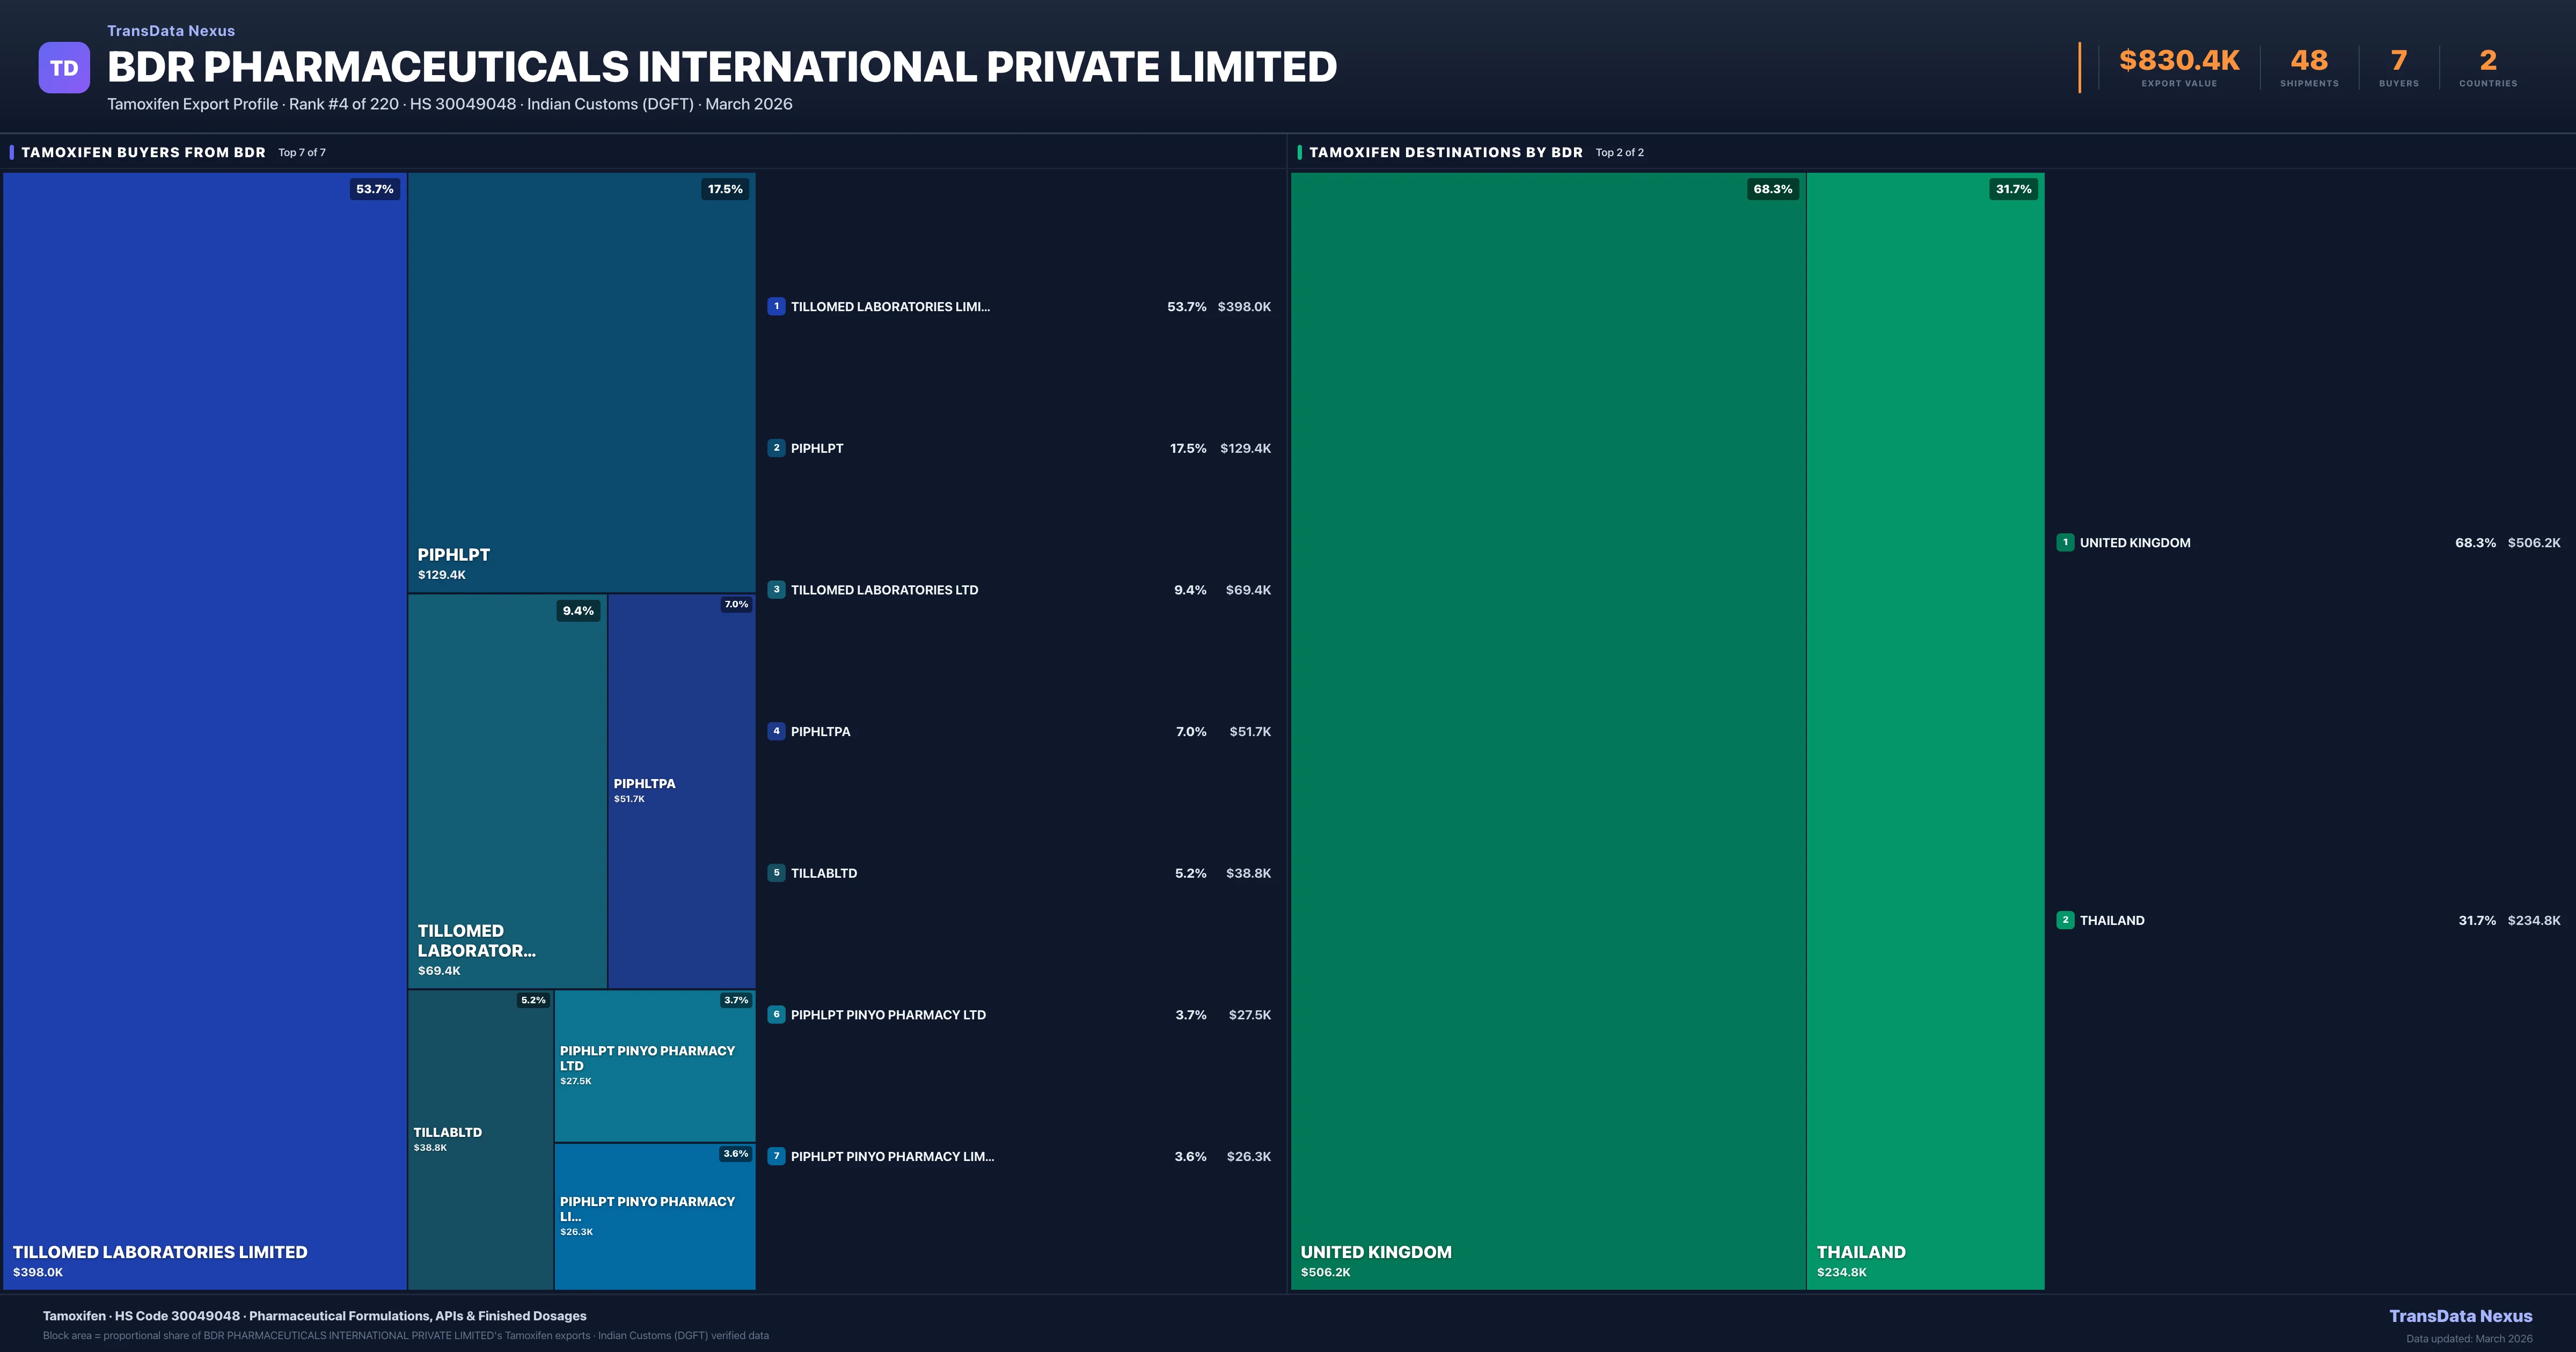This screenshot has height=1352, width=2576.
Task: Click green badge 2 beside Thailand
Action: click(2065, 920)
